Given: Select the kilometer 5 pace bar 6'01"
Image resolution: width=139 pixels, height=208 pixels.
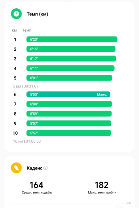Looking at the screenshot, I should [x=69, y=78].
